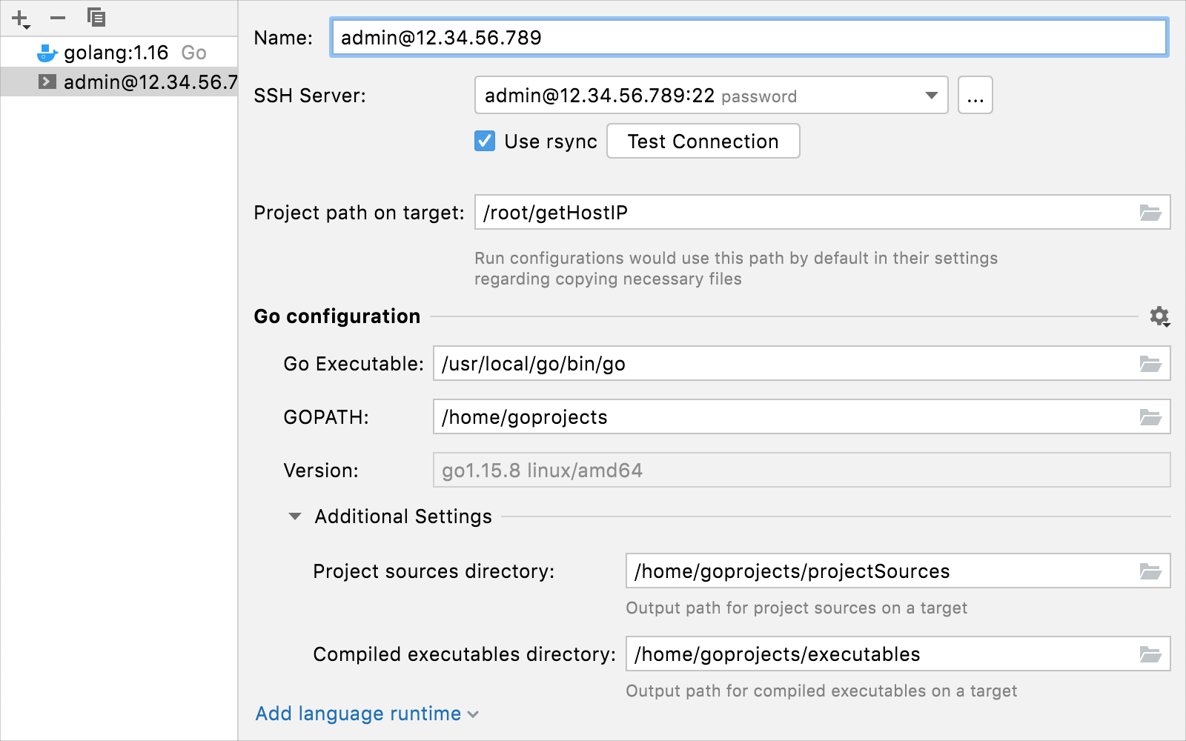1186x741 pixels.
Task: Click the add target plus icon
Action: [x=20, y=18]
